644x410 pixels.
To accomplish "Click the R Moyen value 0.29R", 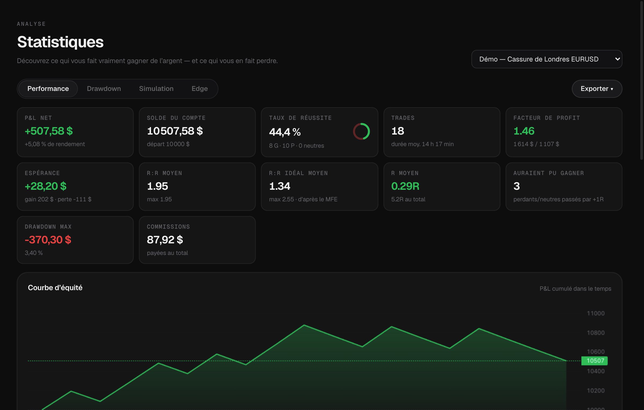I will click(x=405, y=186).
